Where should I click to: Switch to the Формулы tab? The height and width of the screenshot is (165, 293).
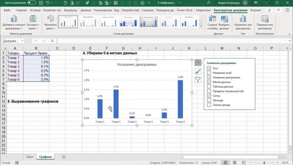coord(71,10)
